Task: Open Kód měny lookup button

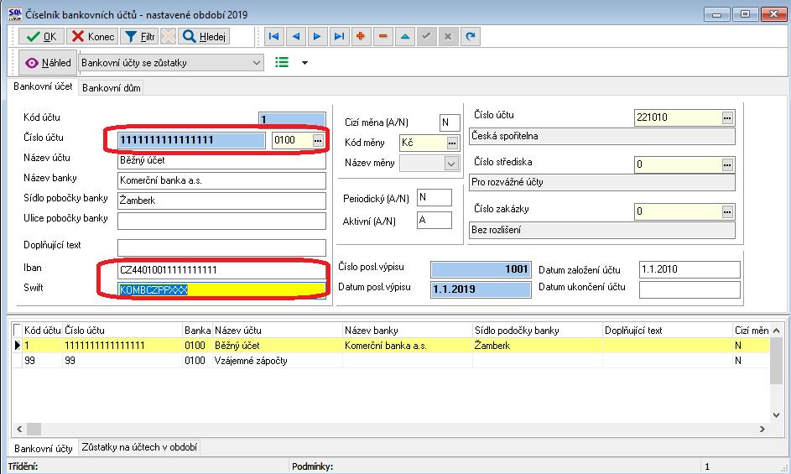Action: coord(452,143)
